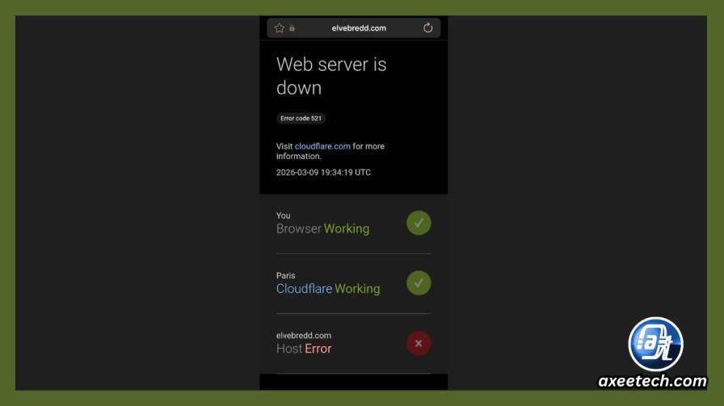The width and height of the screenshot is (724, 406).
Task: Click the red "Error" status word
Action: tap(318, 349)
